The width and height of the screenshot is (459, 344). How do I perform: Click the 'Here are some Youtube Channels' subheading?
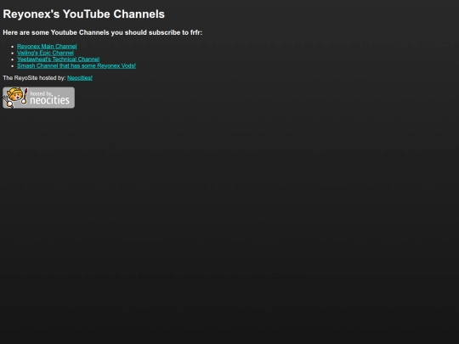[x=103, y=32]
